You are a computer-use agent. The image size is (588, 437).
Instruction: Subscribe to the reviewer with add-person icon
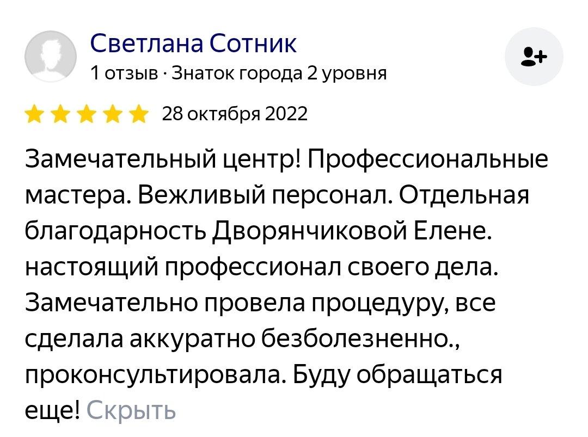tap(534, 57)
